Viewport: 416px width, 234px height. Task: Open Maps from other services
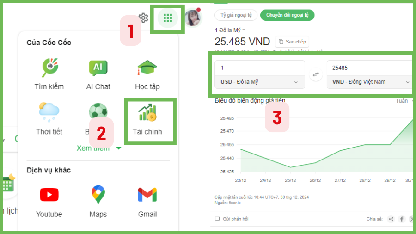click(x=98, y=201)
